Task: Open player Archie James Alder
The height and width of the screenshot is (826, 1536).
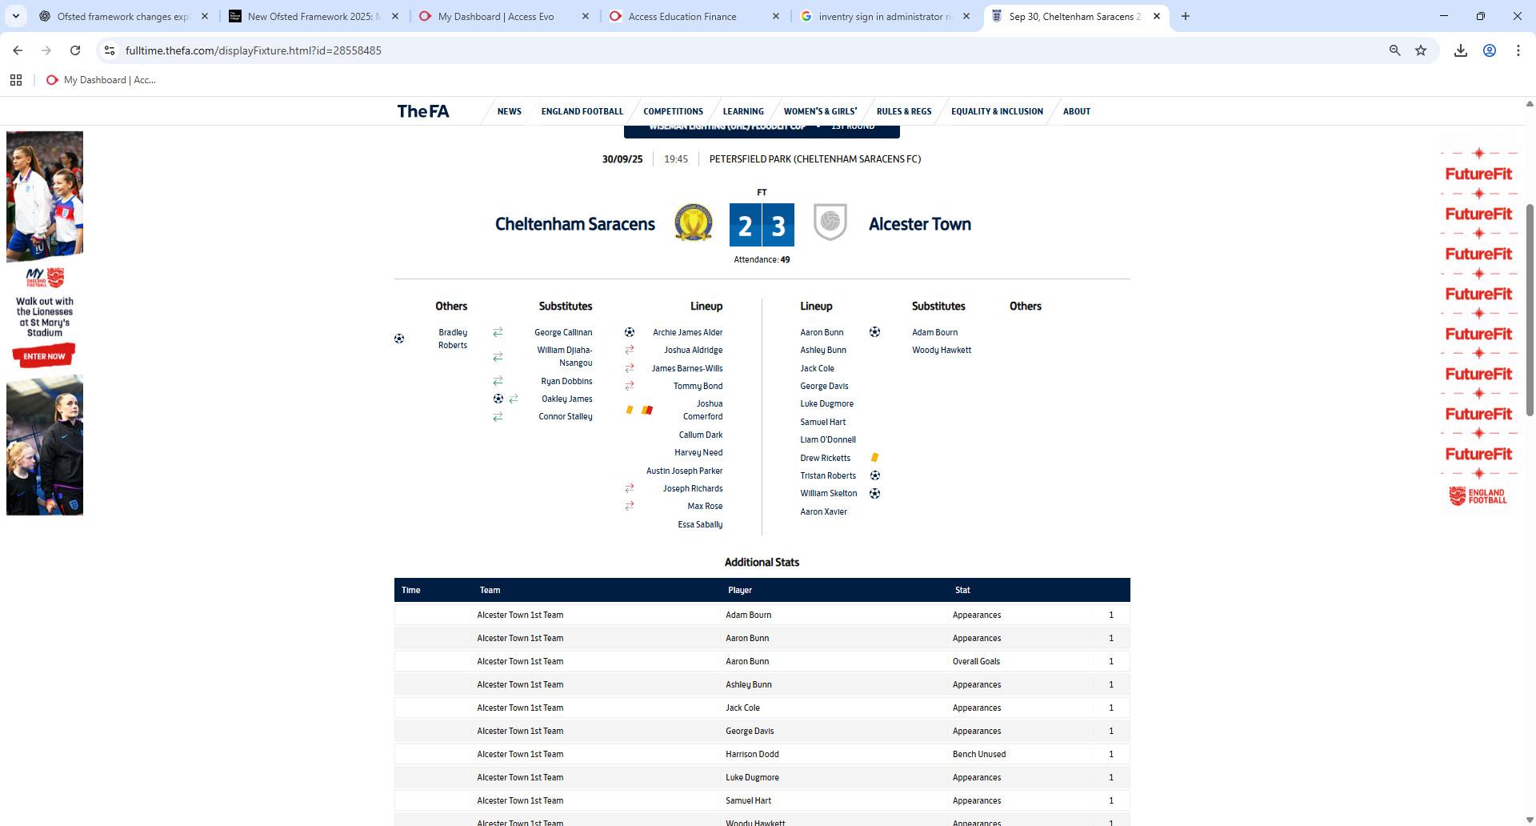Action: (x=688, y=332)
